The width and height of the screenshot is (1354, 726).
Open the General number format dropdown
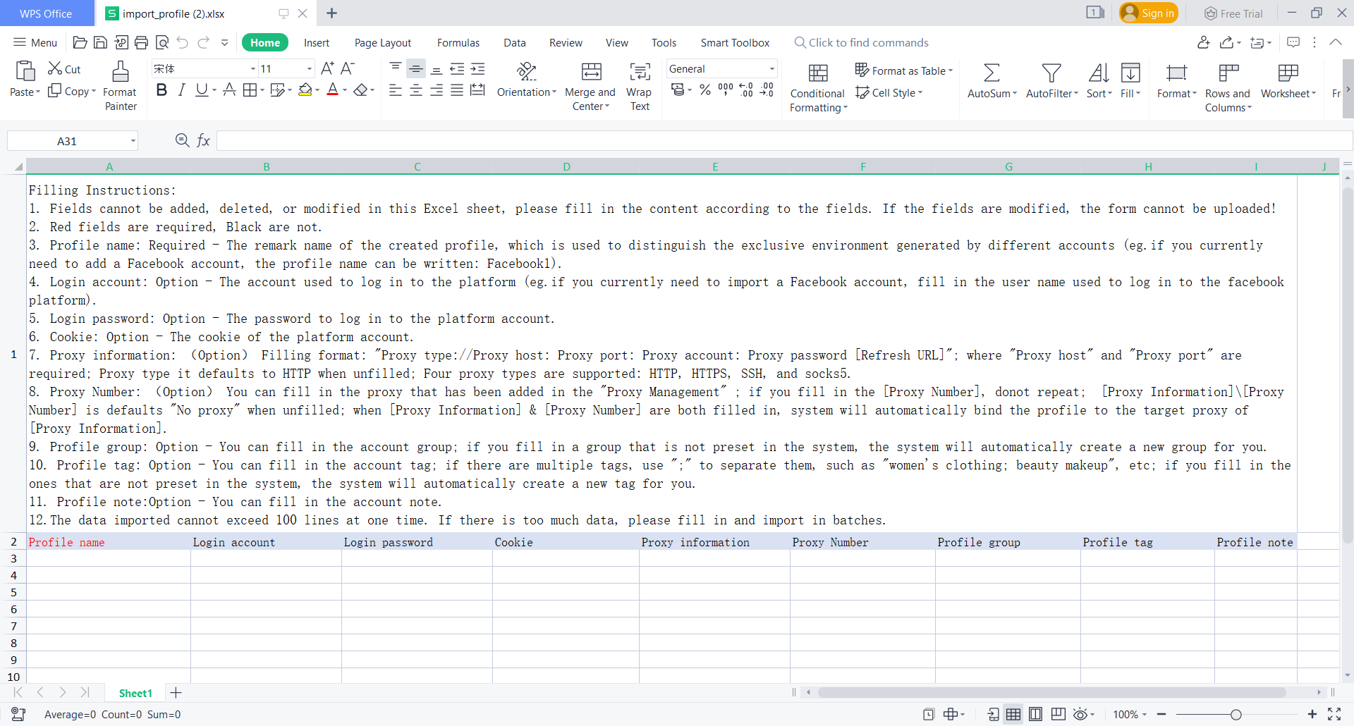772,69
